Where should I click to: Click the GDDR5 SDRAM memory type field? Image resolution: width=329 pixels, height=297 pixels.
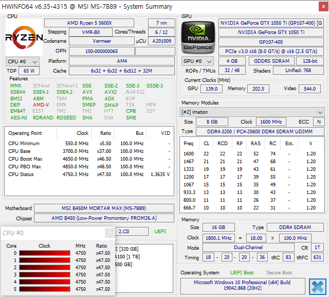click(272, 61)
